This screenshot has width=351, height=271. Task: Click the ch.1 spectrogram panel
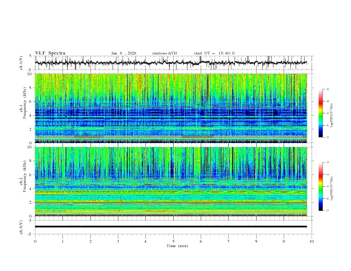[x=171, y=108]
